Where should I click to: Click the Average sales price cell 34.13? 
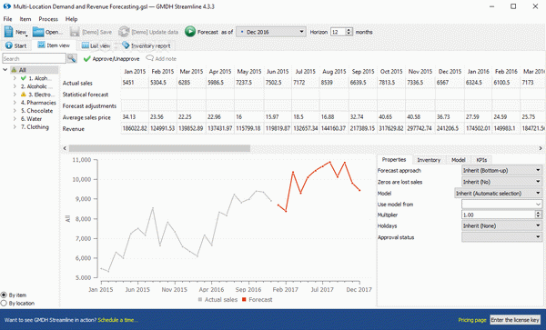tap(135, 117)
